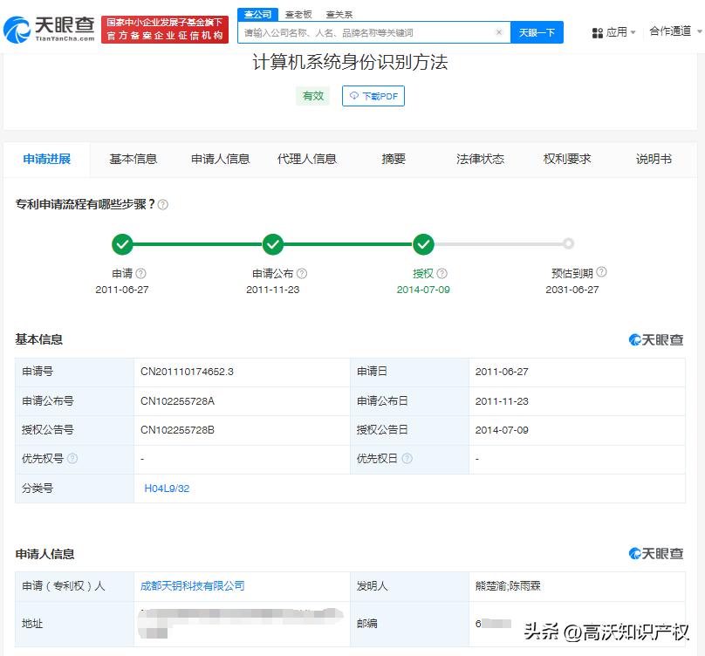705x656 pixels.
Task: Click the gray circle for 预估到期 step
Action: [569, 245]
